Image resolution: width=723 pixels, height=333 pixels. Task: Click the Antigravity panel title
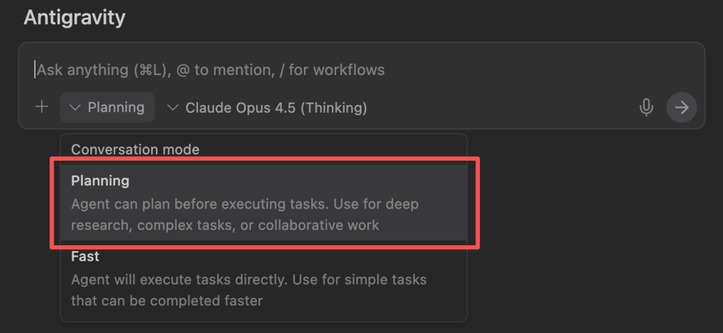(75, 17)
